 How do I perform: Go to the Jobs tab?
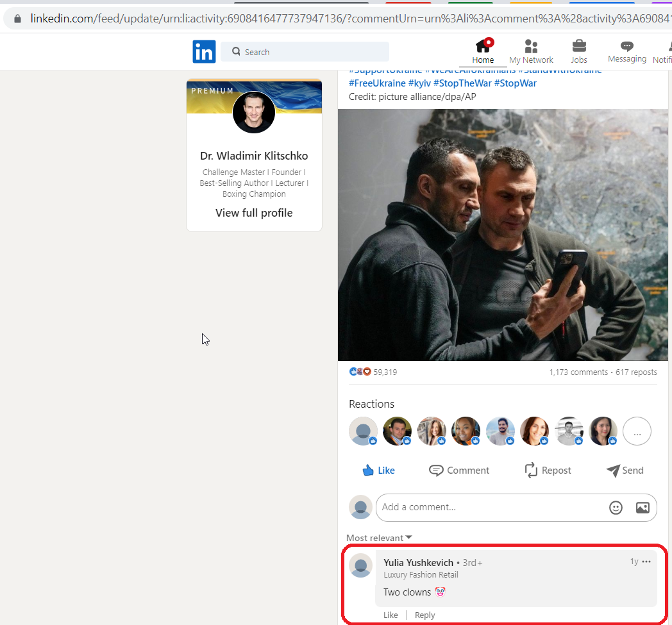point(579,51)
